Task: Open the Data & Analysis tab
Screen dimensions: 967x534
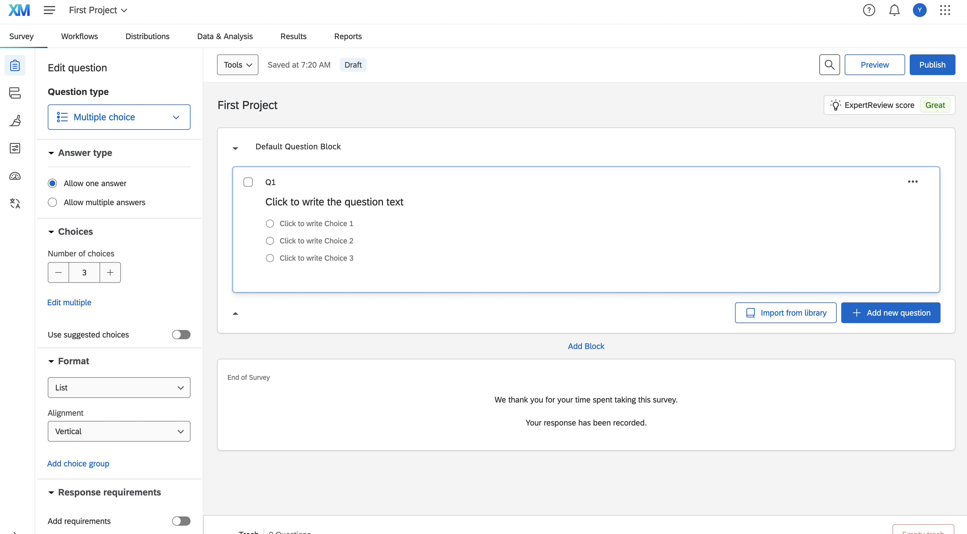Action: coord(225,37)
